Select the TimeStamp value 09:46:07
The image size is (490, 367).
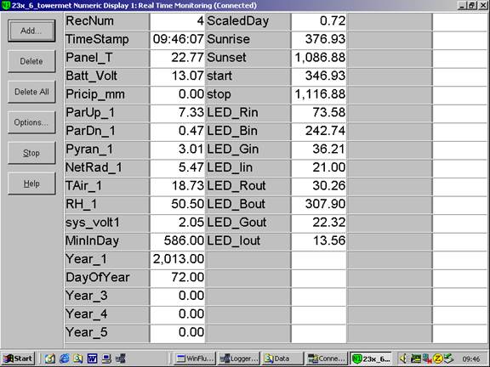point(178,40)
